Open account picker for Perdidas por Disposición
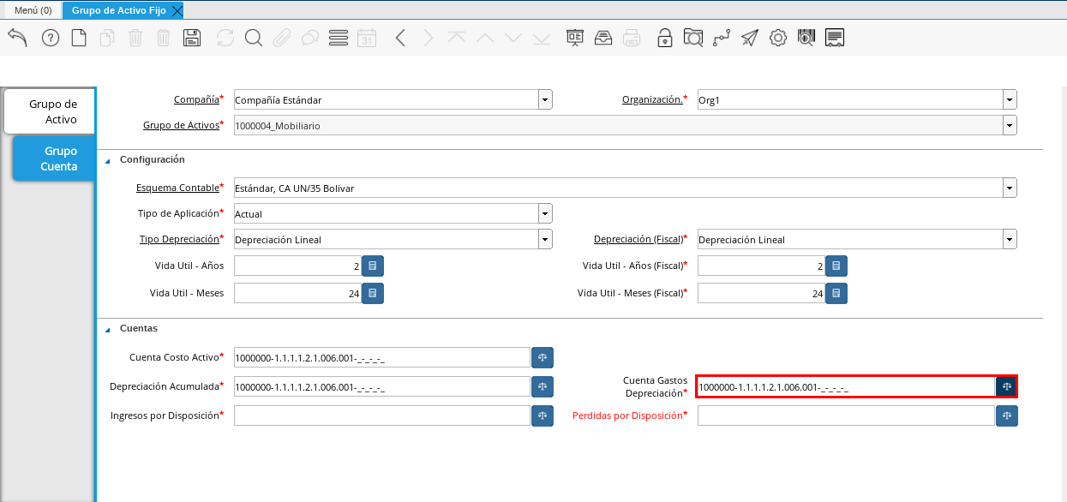The height and width of the screenshot is (502, 1067). coord(1007,415)
